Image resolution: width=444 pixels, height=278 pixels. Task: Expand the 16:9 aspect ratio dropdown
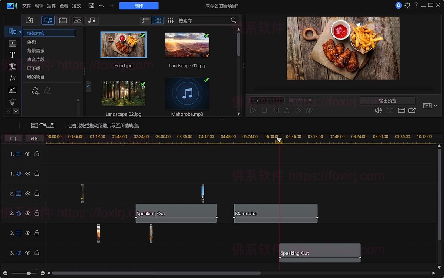click(435, 106)
